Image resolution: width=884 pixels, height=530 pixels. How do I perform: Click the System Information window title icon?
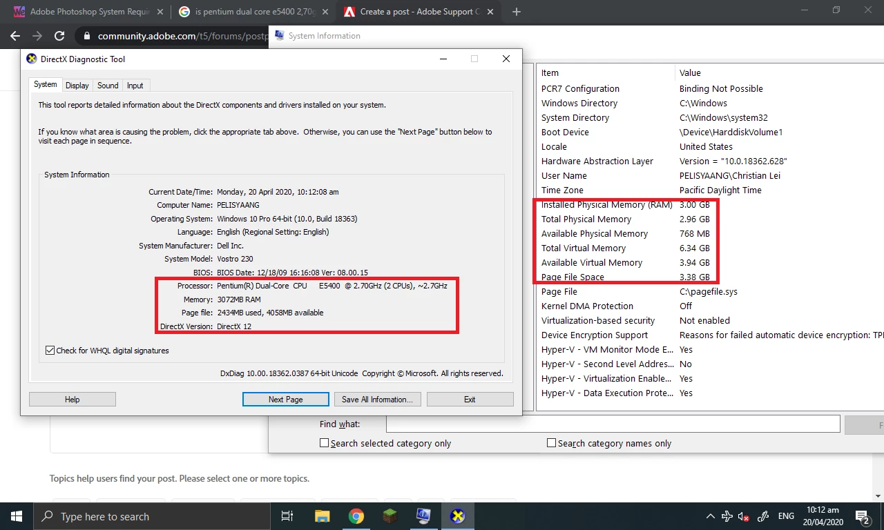click(279, 35)
